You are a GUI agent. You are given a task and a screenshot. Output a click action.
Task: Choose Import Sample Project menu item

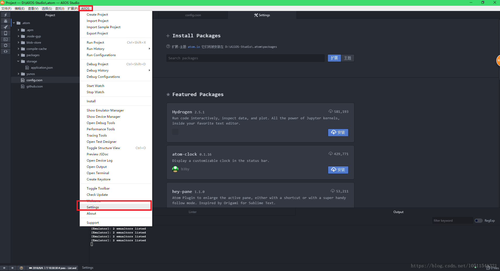click(x=116, y=27)
